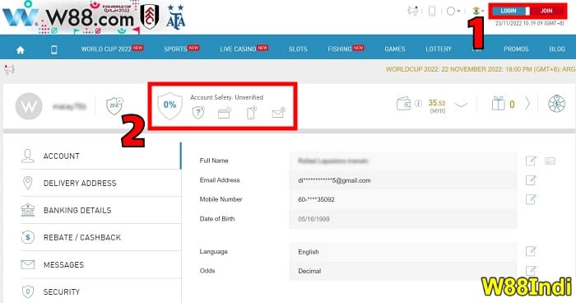Click the LOGIN button
Image resolution: width=576 pixels, height=303 pixels.
[509, 11]
